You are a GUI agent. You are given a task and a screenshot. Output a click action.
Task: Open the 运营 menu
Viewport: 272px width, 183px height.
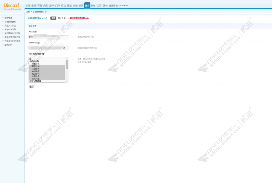click(x=81, y=6)
